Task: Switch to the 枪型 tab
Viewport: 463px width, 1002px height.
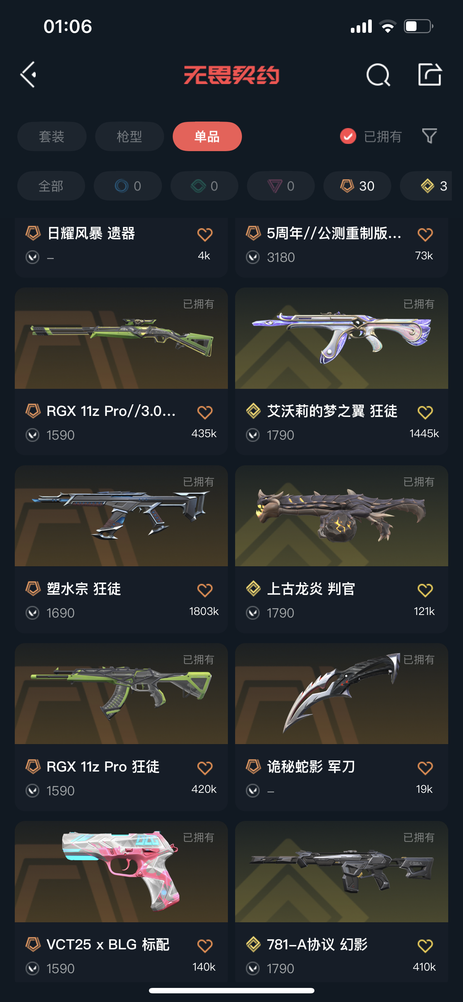Action: point(129,137)
